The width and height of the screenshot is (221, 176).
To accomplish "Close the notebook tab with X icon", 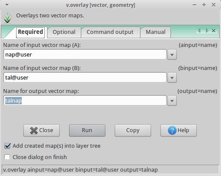I will click(x=214, y=31).
